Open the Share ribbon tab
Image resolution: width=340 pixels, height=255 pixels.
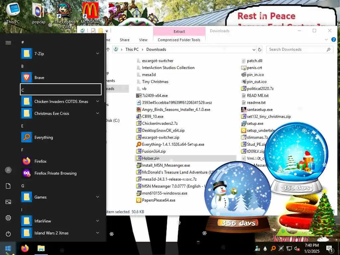(125, 40)
